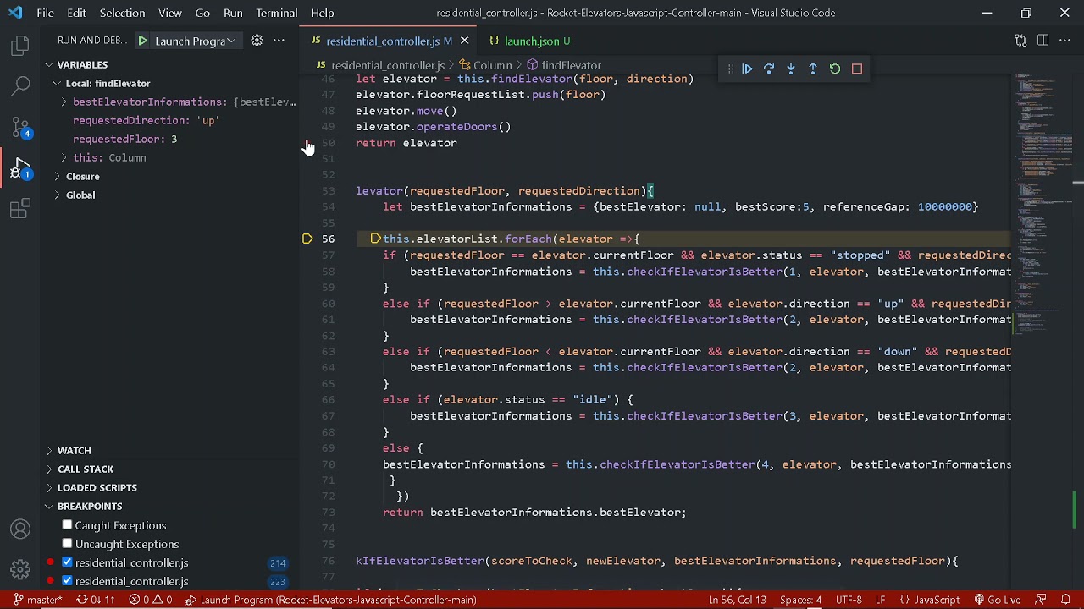Continue debugging from the debug toolbar
The height and width of the screenshot is (609, 1084).
coord(747,69)
